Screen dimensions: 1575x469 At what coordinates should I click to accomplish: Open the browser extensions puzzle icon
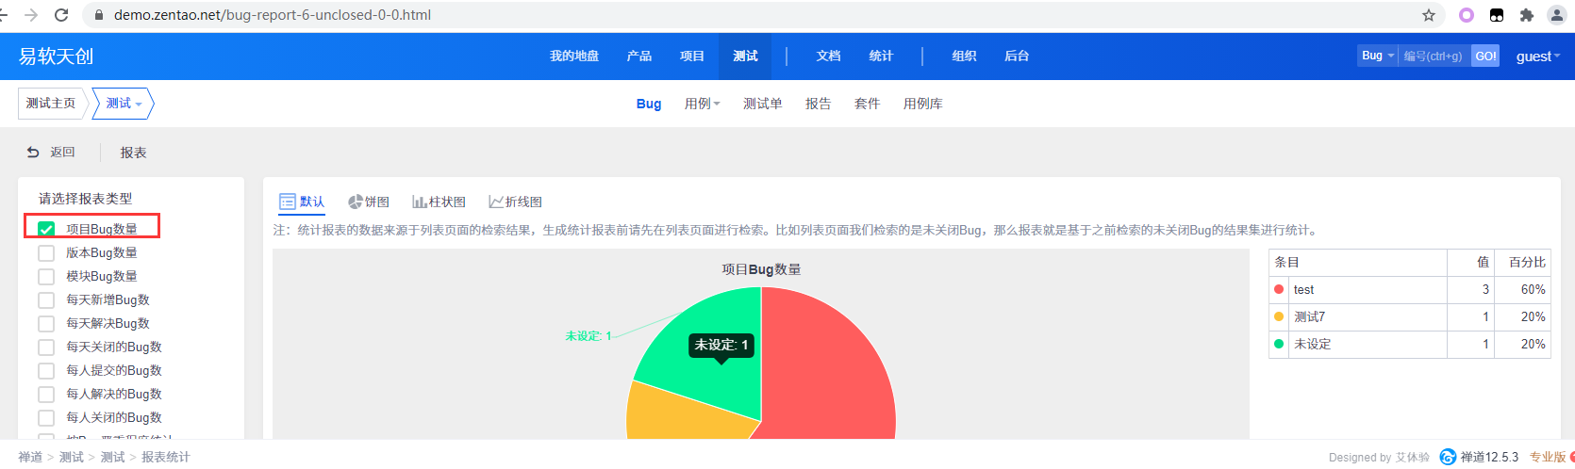[x=1527, y=15]
